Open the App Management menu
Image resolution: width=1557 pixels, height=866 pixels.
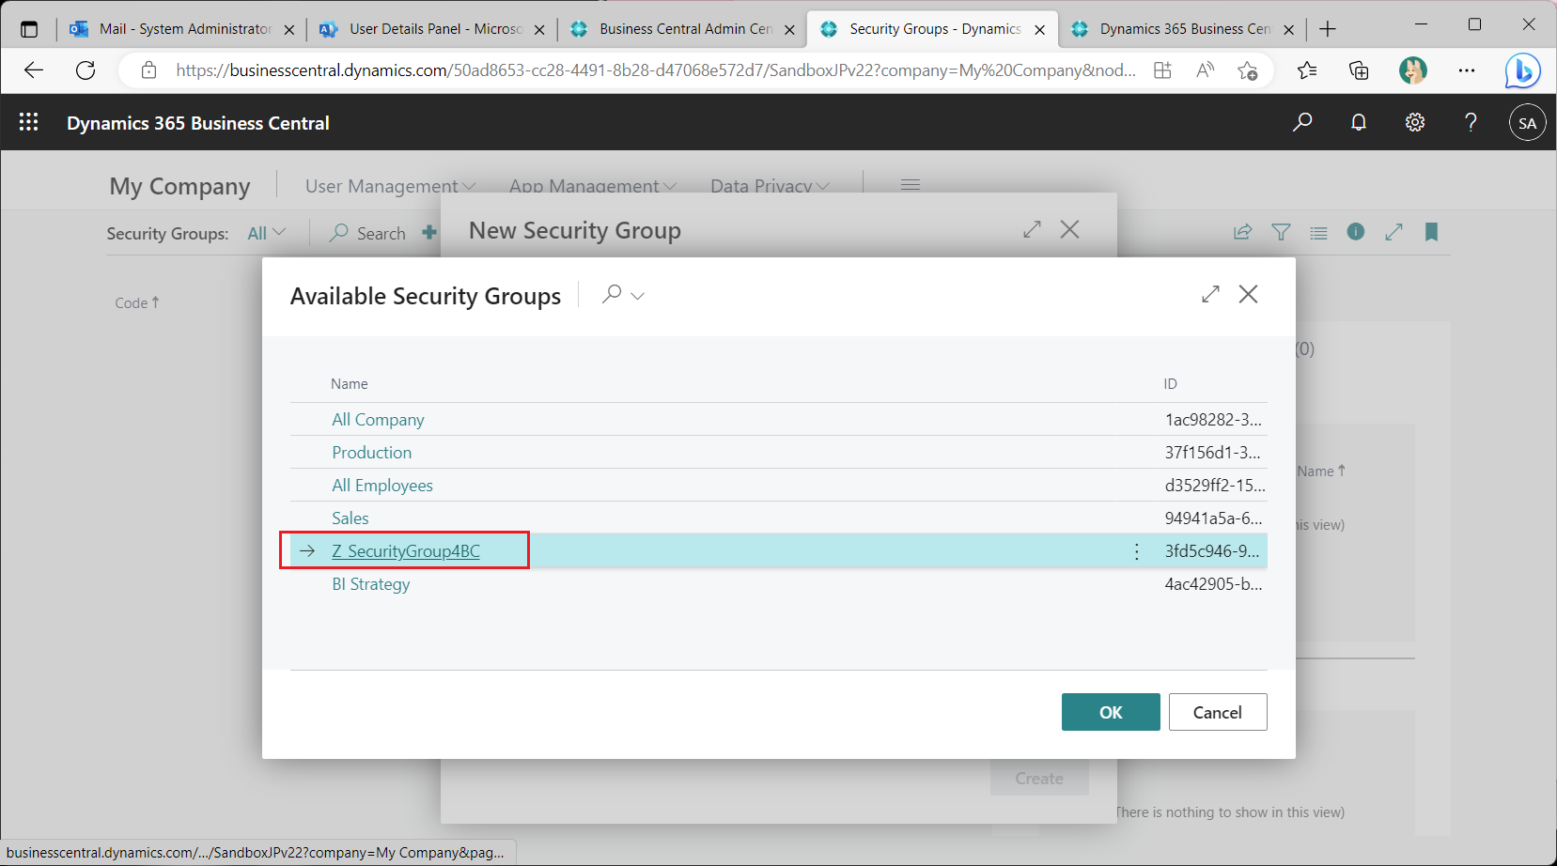591,185
